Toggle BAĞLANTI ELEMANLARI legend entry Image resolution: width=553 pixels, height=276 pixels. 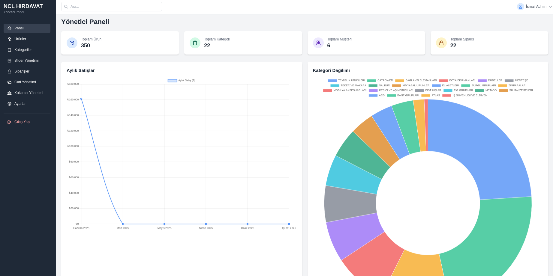(416, 80)
